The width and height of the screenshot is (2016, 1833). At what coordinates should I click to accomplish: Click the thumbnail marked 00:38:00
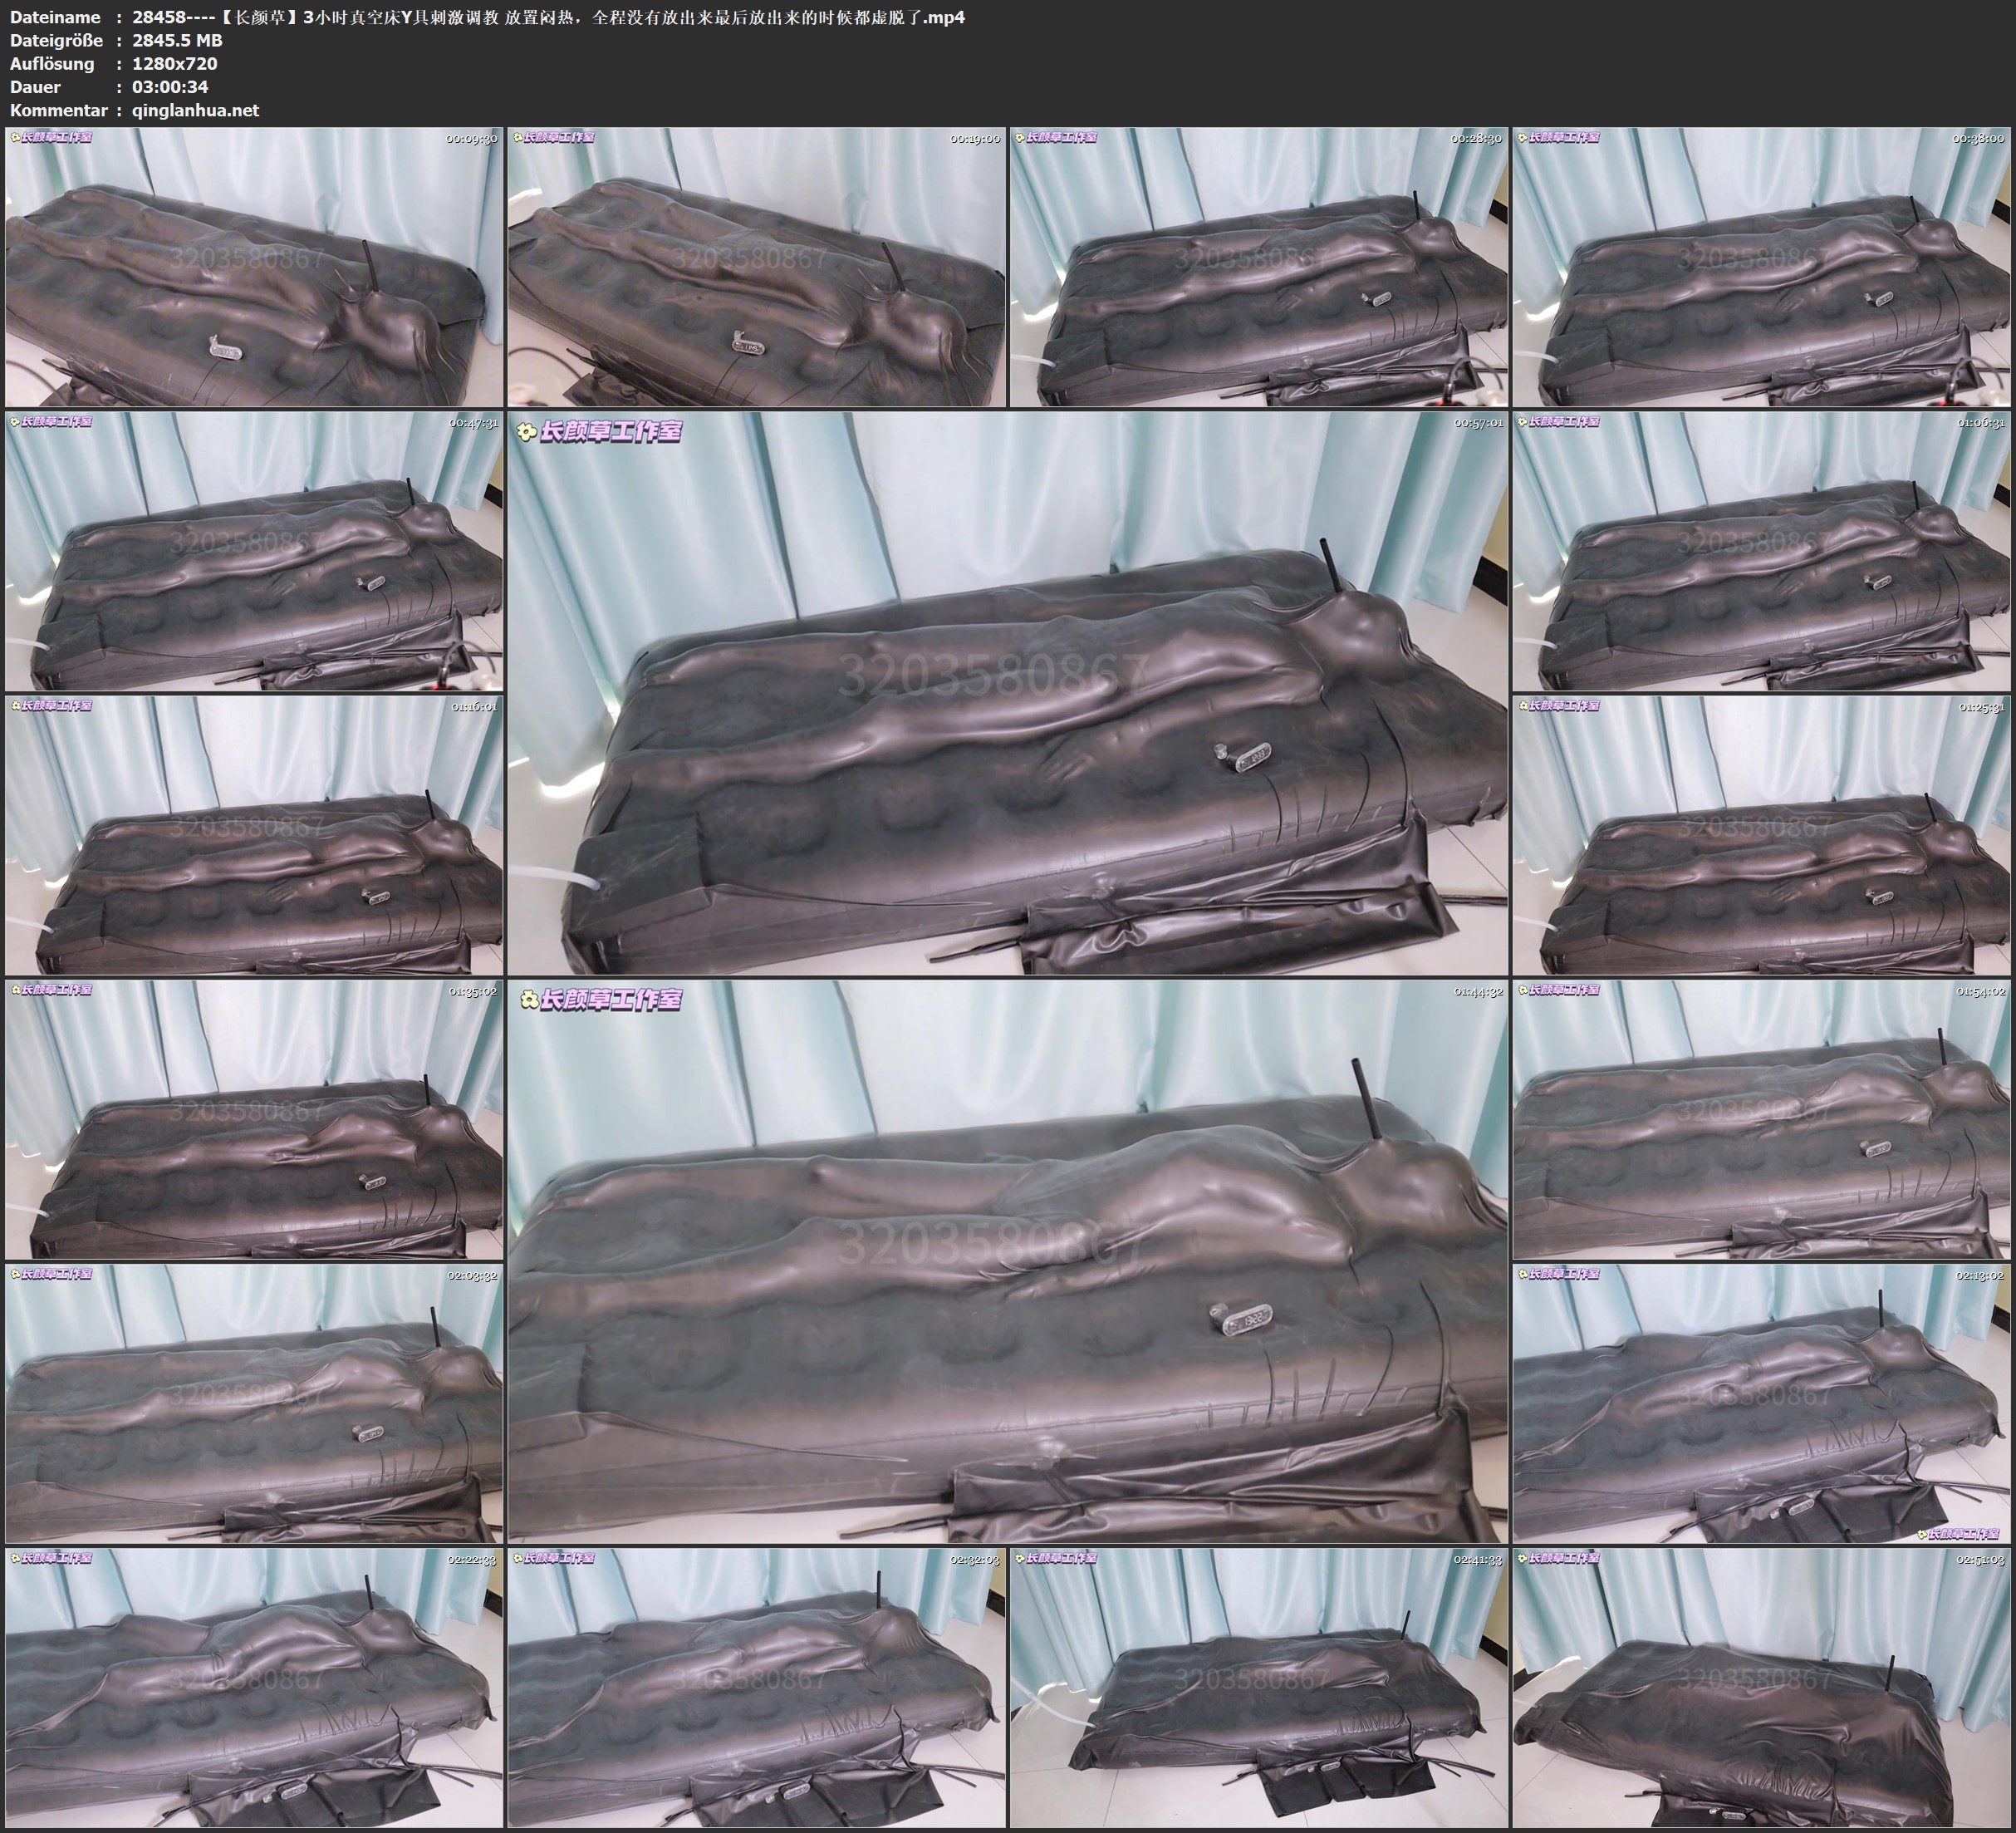click(1761, 268)
